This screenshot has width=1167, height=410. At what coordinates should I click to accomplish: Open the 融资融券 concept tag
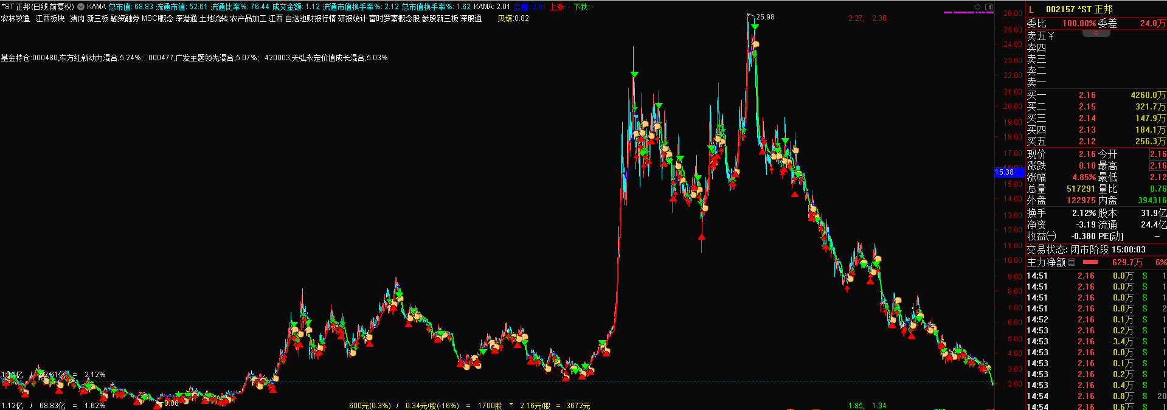tap(125, 18)
